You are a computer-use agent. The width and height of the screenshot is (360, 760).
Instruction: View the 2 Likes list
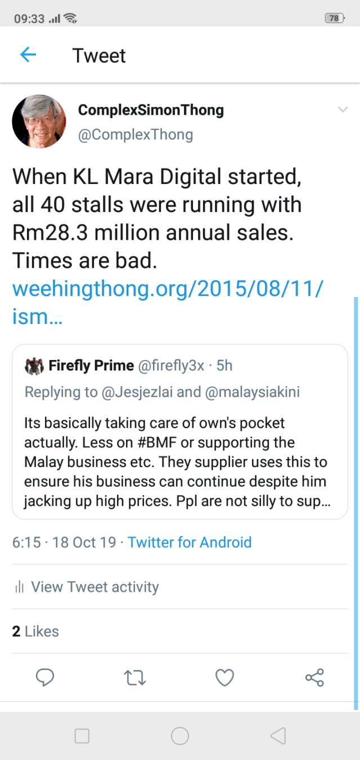(x=35, y=631)
